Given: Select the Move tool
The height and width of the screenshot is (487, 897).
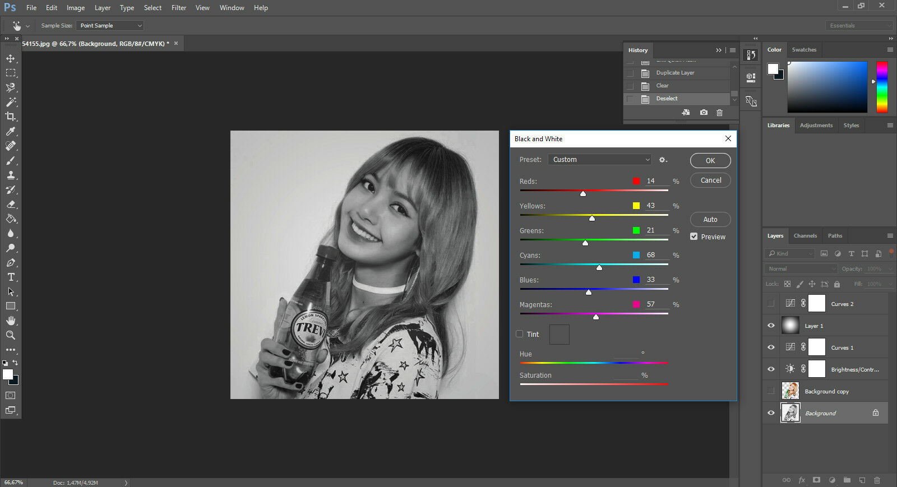Looking at the screenshot, I should coord(11,58).
